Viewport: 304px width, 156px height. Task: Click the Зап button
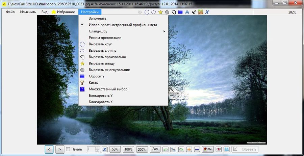pos(155,149)
